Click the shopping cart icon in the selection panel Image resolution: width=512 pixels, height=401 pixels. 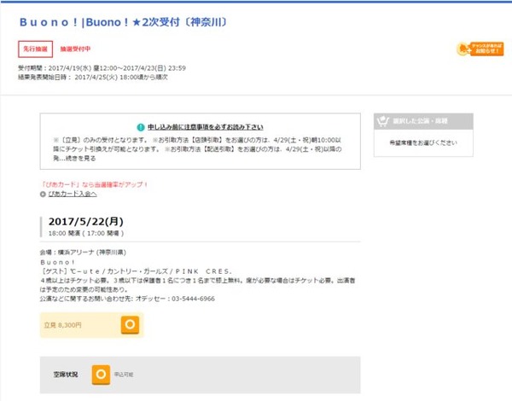[382, 121]
